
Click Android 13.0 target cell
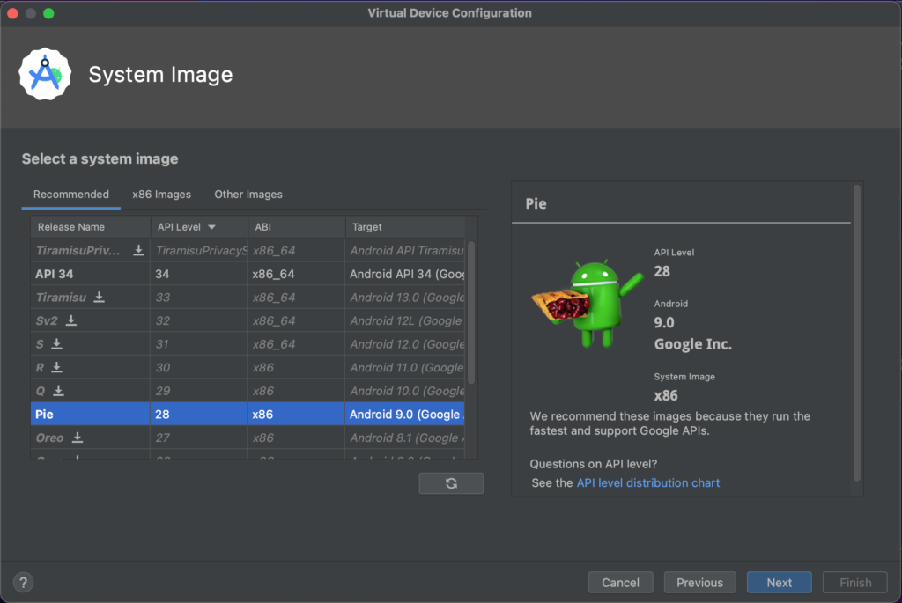[405, 298]
